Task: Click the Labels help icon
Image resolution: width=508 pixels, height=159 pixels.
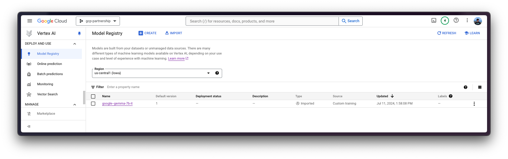Action: point(451,96)
